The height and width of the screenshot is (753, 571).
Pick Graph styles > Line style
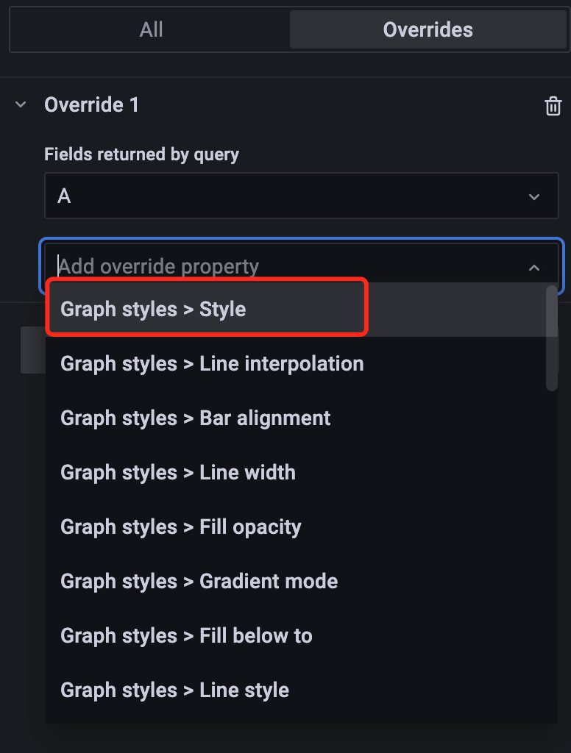tap(174, 690)
